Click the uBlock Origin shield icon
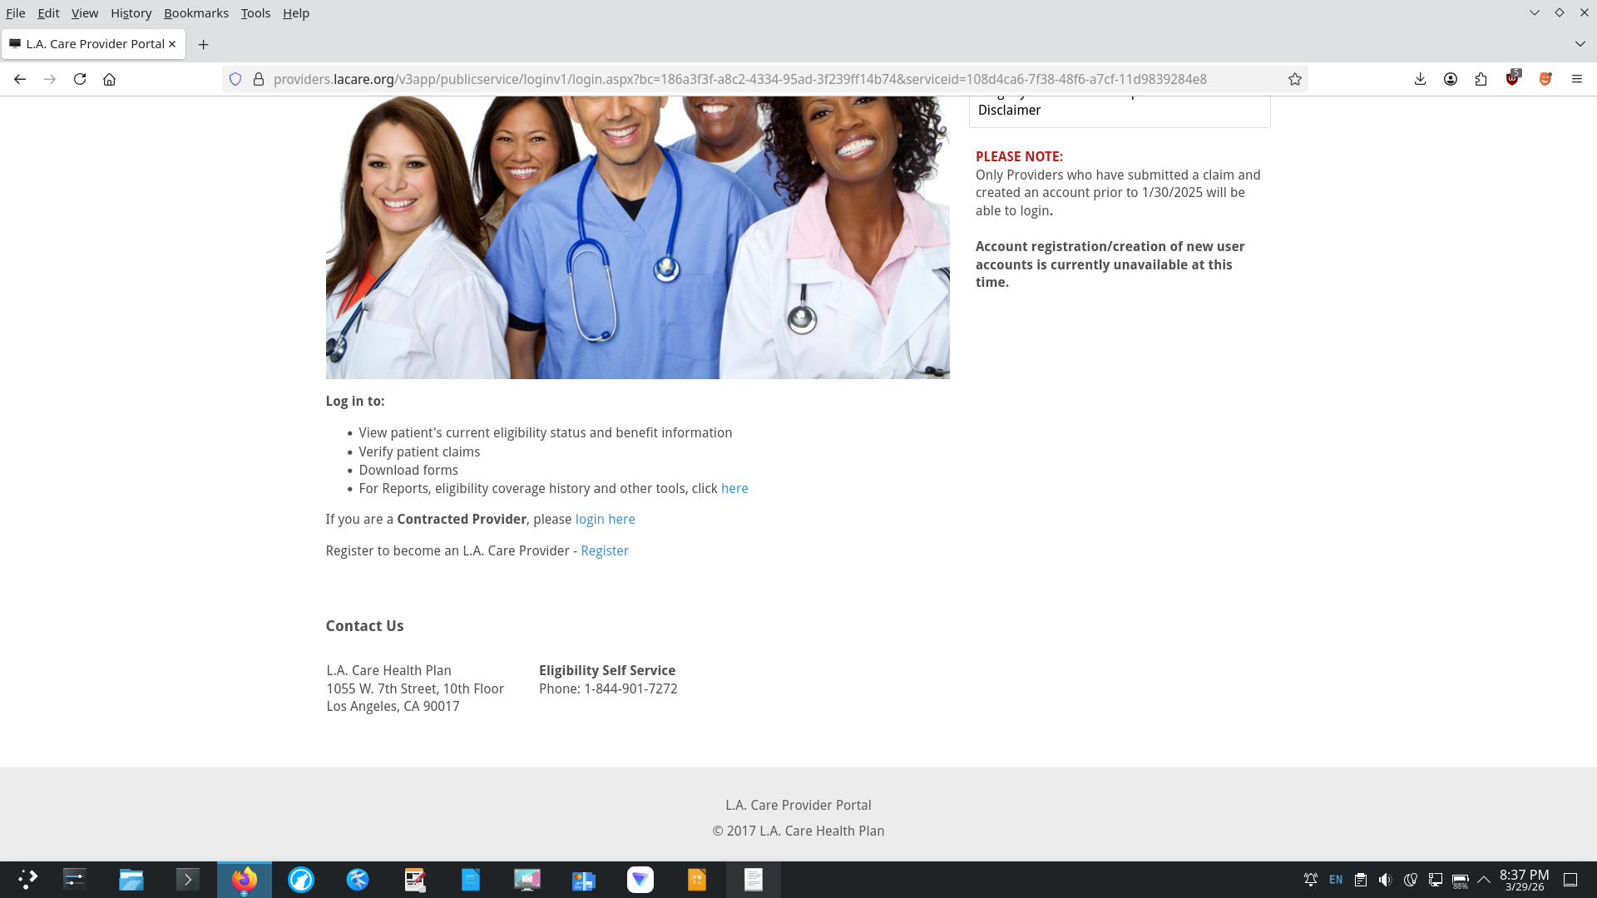 tap(1512, 79)
